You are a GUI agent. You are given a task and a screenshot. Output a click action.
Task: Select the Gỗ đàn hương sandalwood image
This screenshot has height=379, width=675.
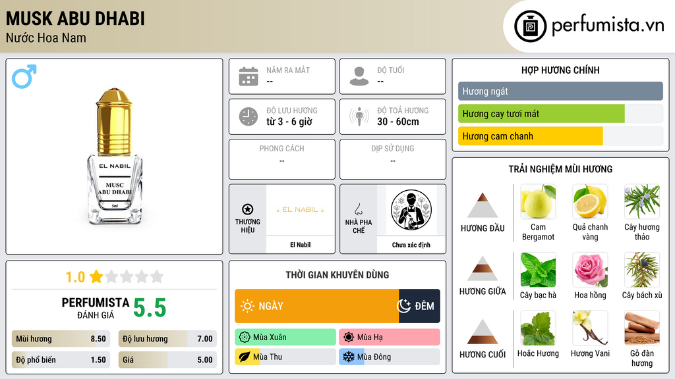(x=642, y=328)
